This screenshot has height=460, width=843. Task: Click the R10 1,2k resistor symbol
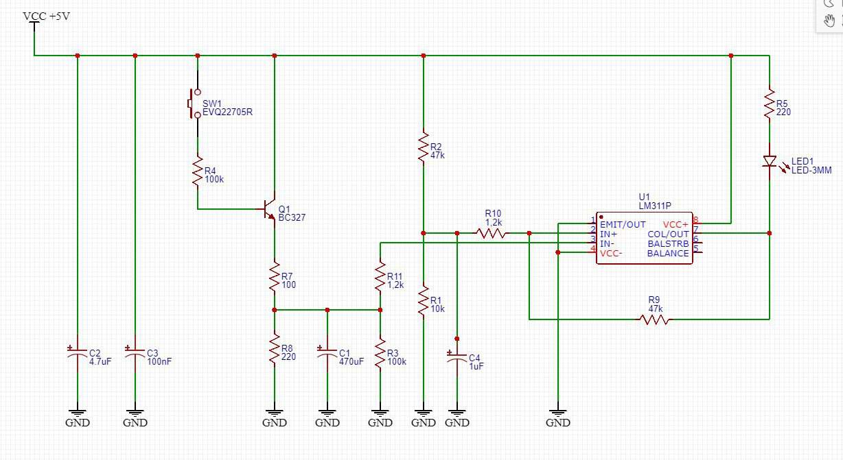tap(492, 233)
